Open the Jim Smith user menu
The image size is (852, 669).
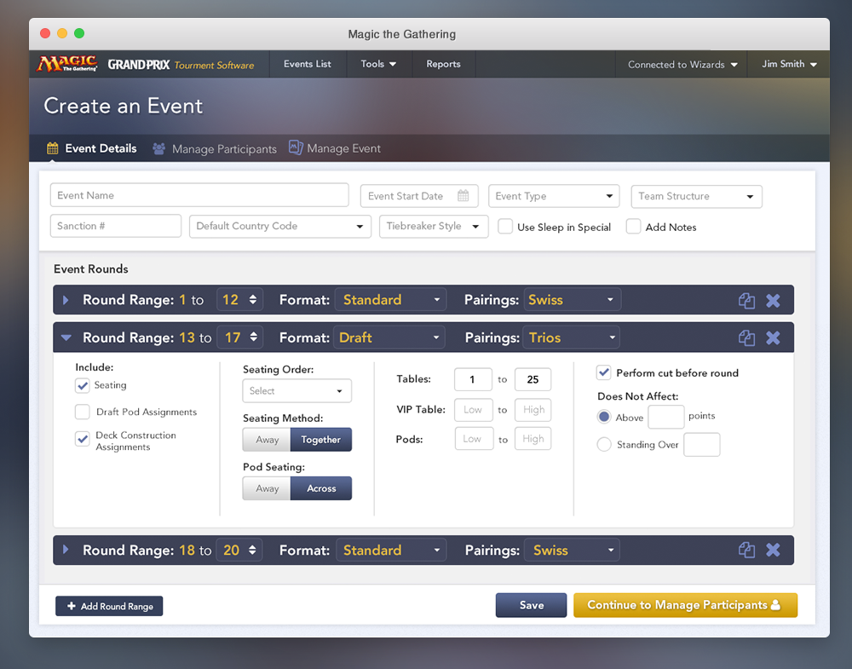click(788, 64)
